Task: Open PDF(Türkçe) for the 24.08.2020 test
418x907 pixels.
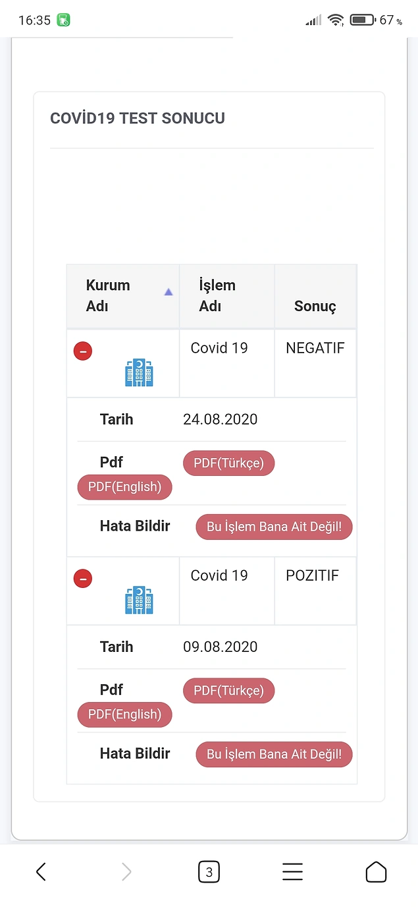Action: pos(228,463)
